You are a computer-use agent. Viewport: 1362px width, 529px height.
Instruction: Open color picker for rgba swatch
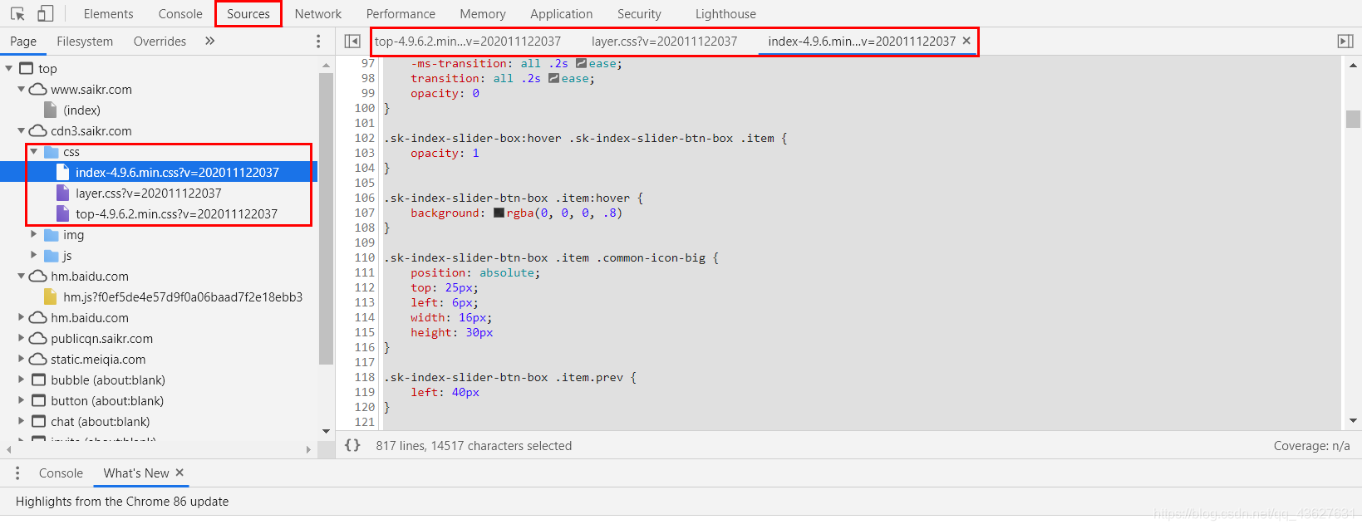click(499, 213)
